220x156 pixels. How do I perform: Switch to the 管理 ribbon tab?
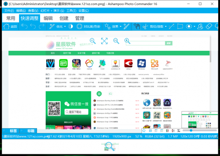tap(80, 18)
